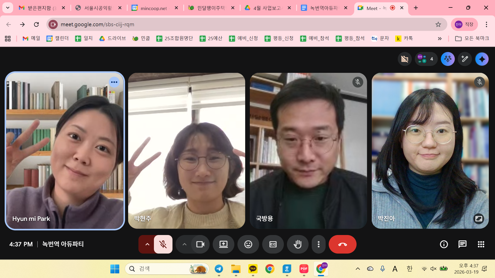
Task: Open the 모든 북마크 folder
Action: pyautogui.click(x=472, y=39)
